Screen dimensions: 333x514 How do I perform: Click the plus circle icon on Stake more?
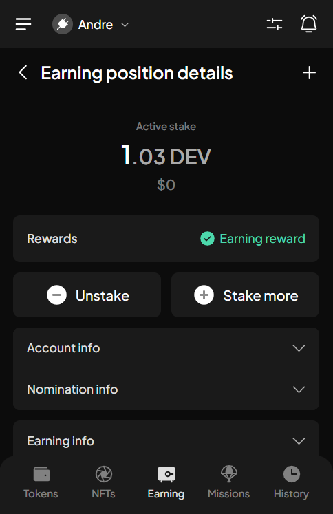[204, 295]
